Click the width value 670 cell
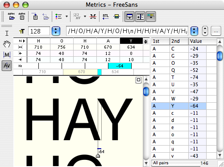This screenshot has width=224, height=167. 108,47
